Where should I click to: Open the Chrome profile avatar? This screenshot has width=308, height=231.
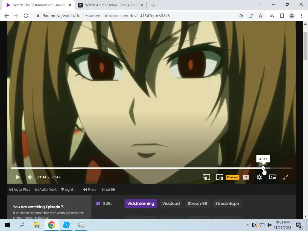click(x=292, y=16)
